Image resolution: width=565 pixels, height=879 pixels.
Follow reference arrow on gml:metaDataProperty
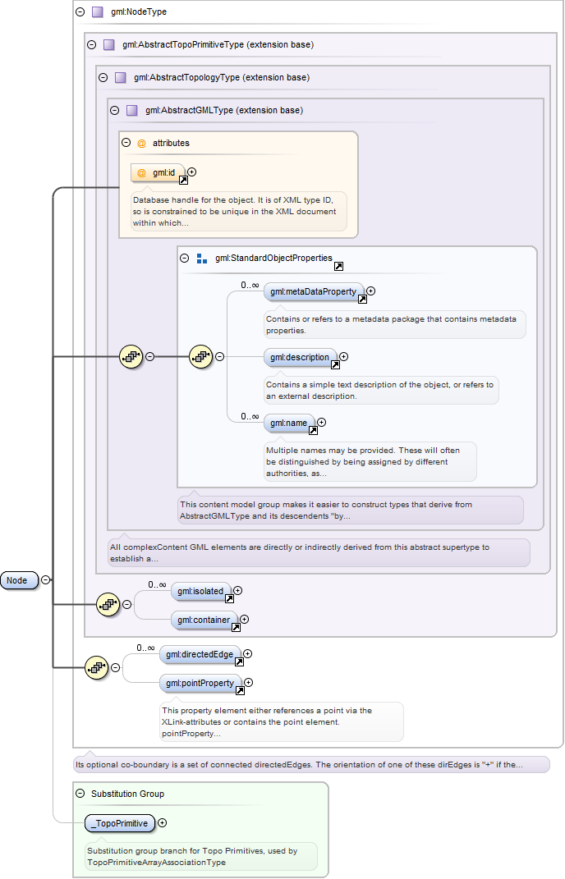click(362, 300)
